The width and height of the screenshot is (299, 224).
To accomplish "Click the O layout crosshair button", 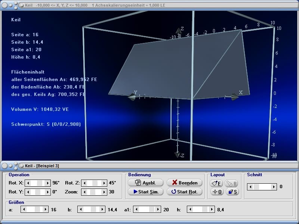I will (x=217, y=192).
